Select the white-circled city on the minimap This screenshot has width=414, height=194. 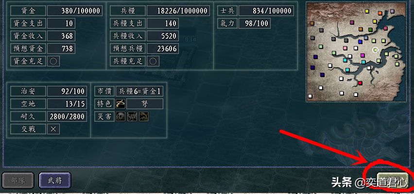[x=376, y=50]
